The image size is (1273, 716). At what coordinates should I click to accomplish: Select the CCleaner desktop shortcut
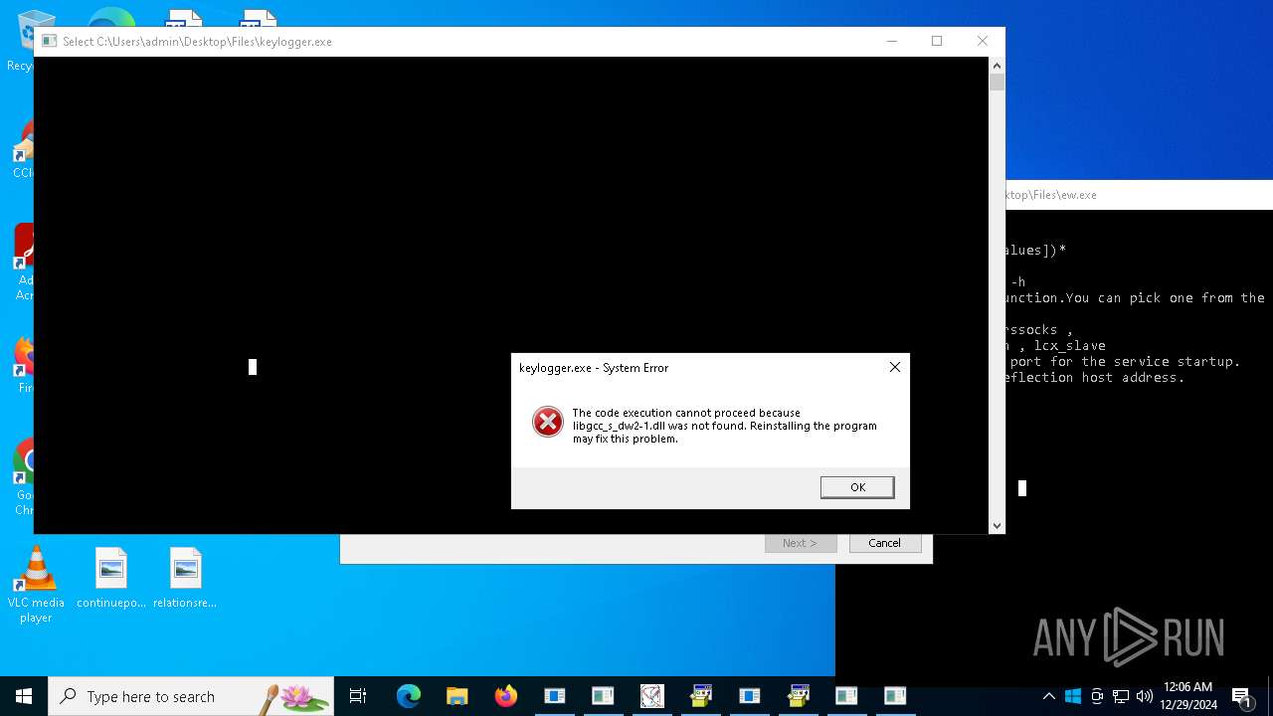24,149
